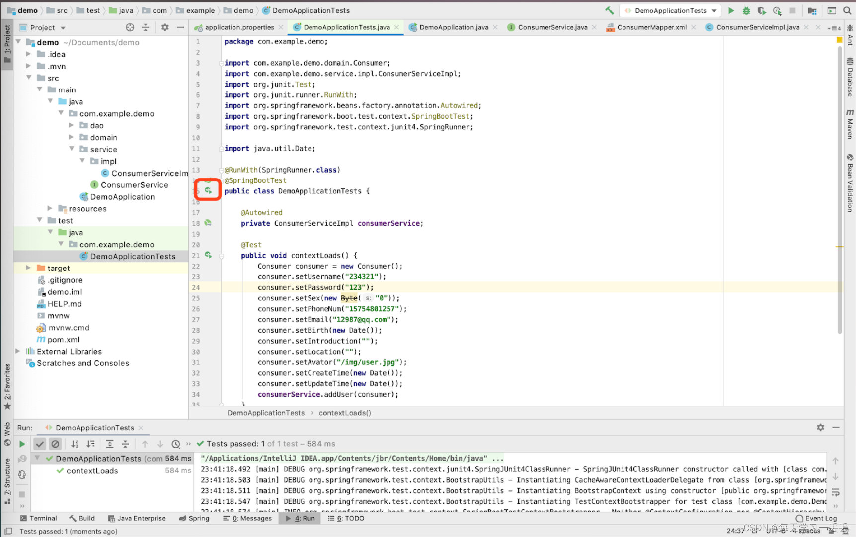Run DemoApplicationTests with coverage

pyautogui.click(x=762, y=10)
